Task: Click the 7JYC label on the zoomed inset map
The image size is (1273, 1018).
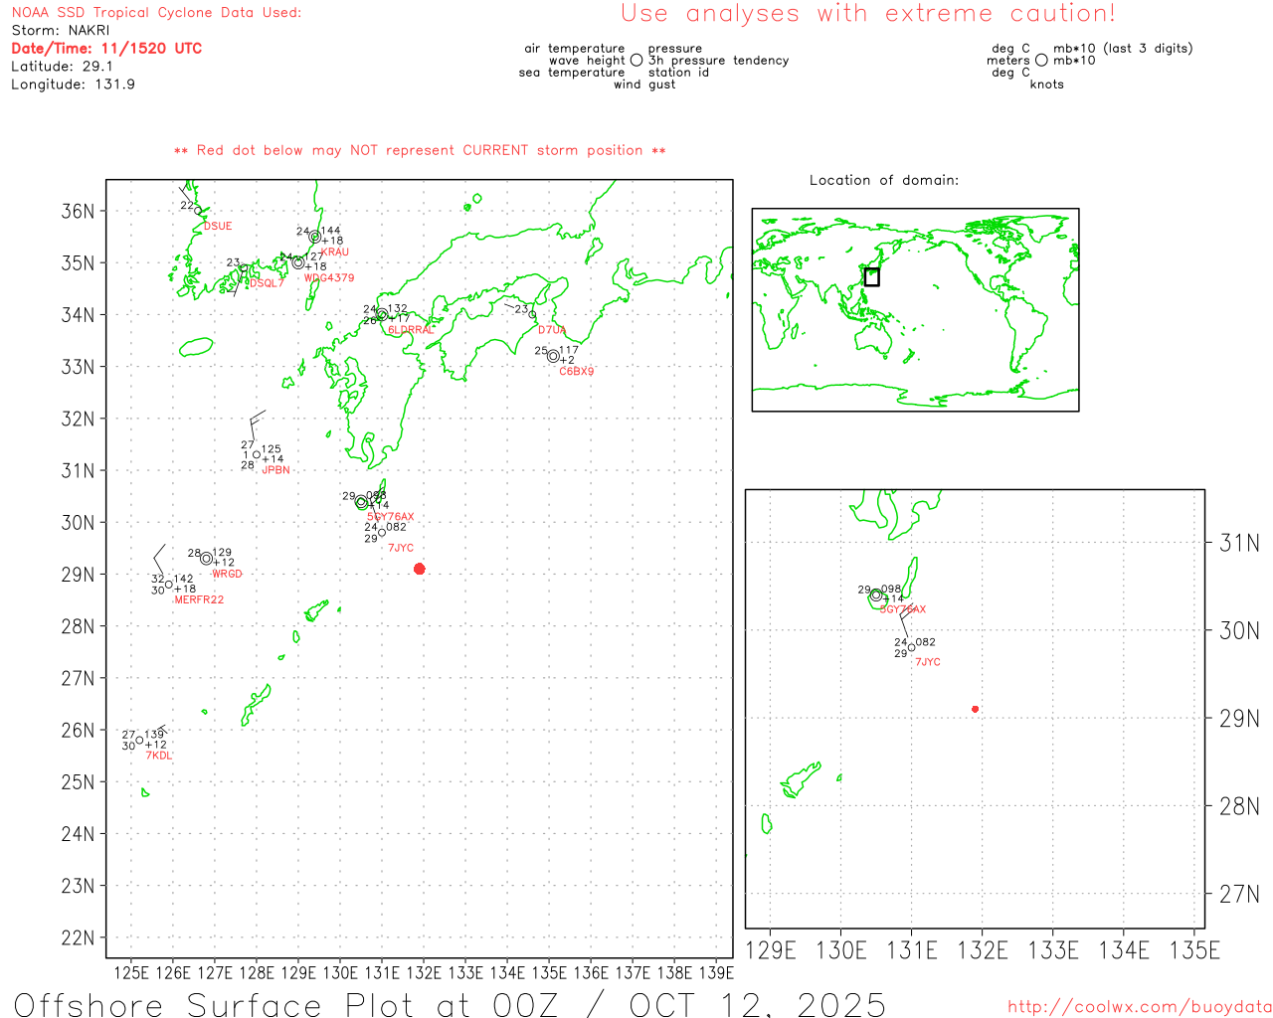Action: coord(928,662)
